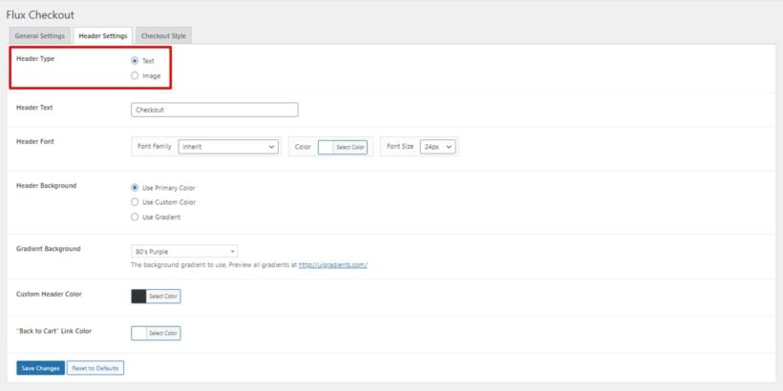Select Use Primary Color option
The height and width of the screenshot is (391, 783).
135,188
